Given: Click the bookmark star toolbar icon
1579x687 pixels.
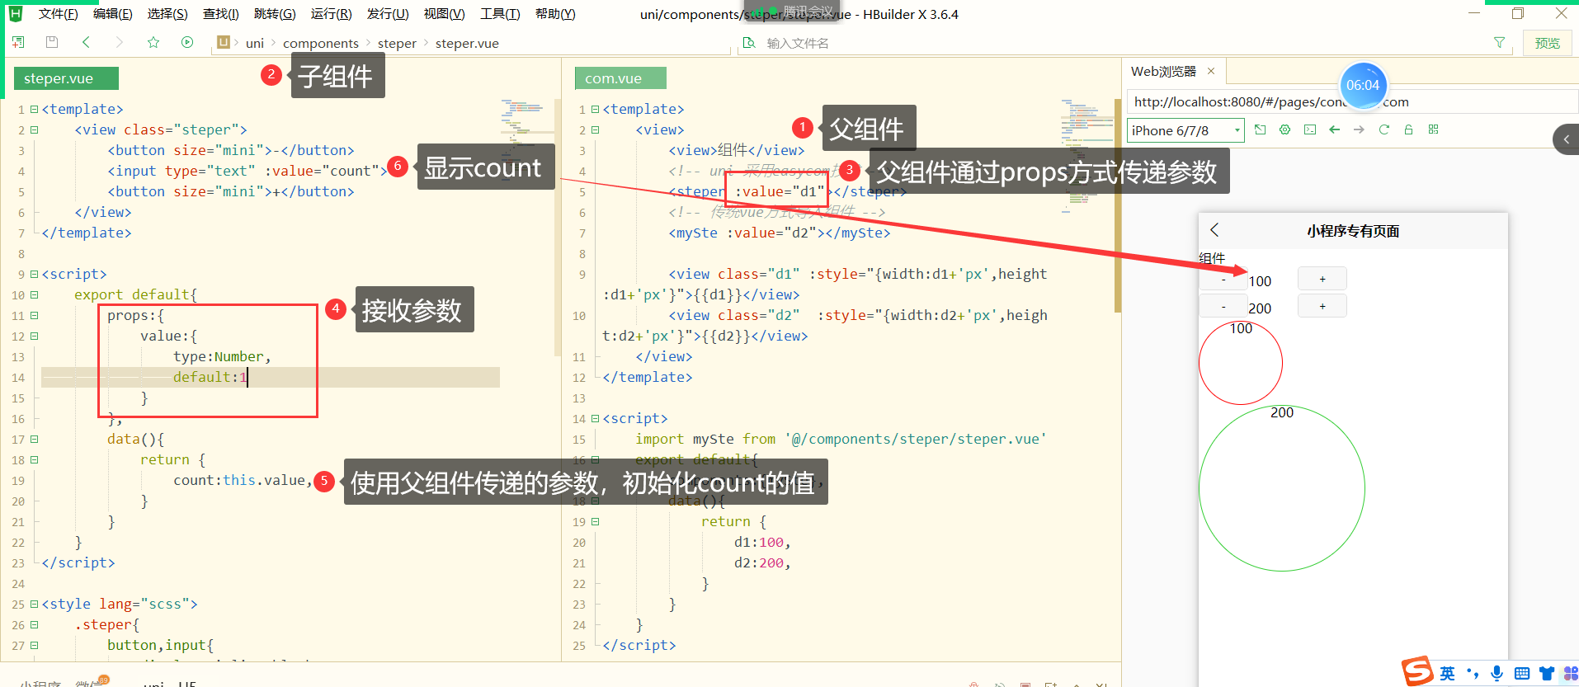Looking at the screenshot, I should coord(153,42).
